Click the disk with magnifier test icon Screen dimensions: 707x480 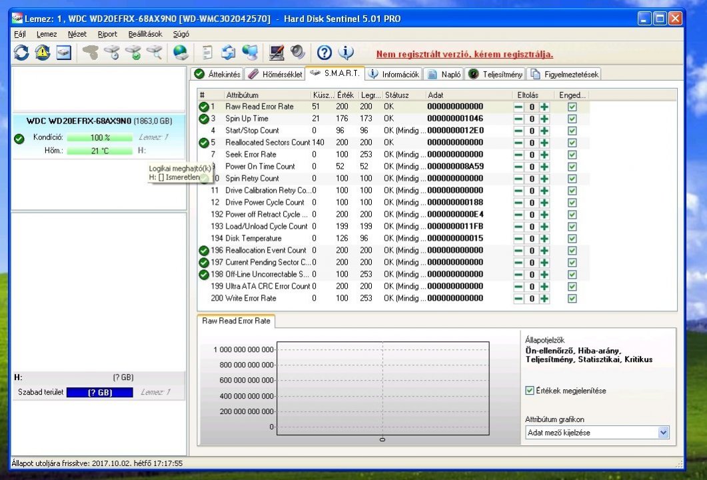[154, 53]
